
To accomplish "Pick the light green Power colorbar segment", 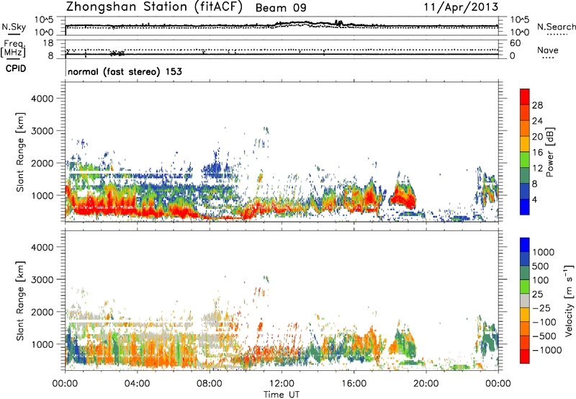I will [525, 160].
